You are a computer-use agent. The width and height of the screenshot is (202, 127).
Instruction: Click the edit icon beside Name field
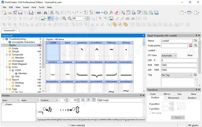195,41
